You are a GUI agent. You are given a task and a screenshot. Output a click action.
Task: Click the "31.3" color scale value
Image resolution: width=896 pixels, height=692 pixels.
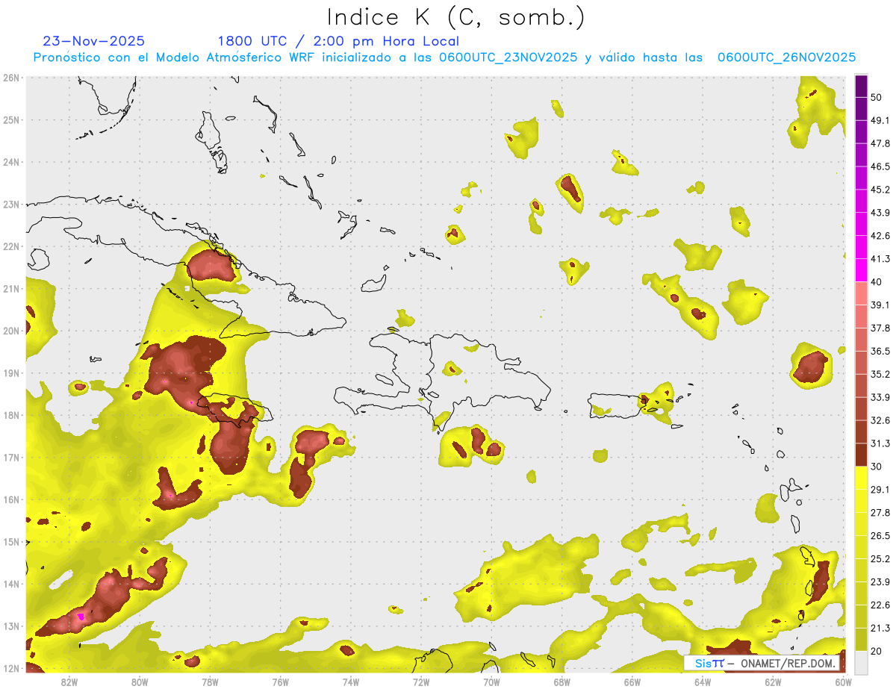click(880, 443)
